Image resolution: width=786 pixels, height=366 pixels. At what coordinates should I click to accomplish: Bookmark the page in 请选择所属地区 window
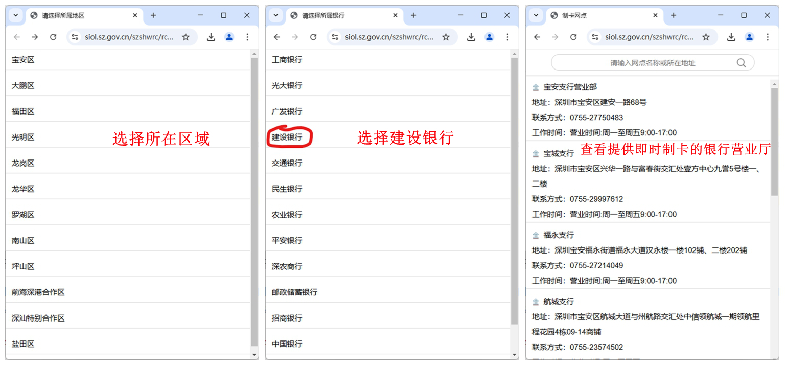[186, 37]
